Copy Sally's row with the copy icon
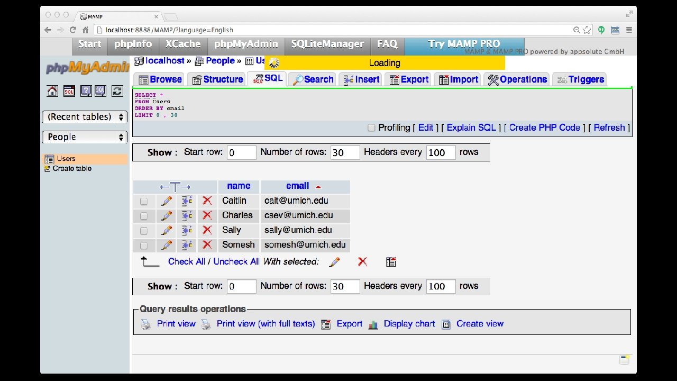This screenshot has height=381, width=677. pyautogui.click(x=187, y=230)
